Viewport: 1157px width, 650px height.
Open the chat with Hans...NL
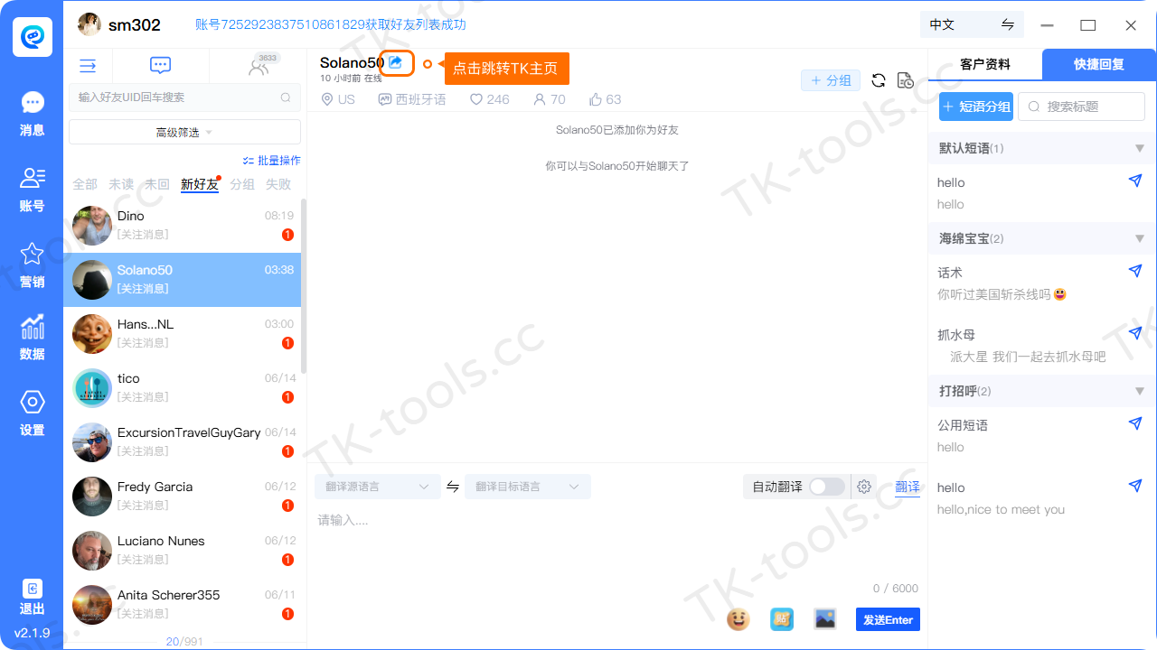(x=182, y=334)
